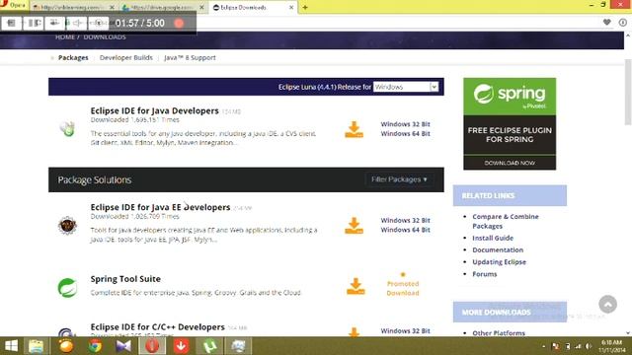
Task: Open the Forums link
Action: 485,274
